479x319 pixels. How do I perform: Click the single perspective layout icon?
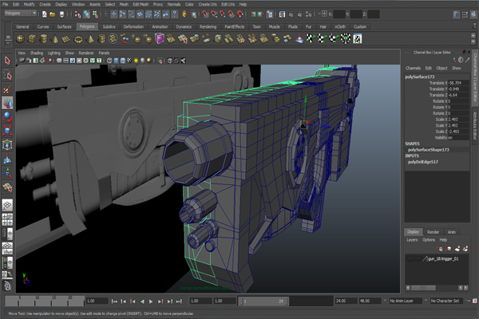[7, 205]
